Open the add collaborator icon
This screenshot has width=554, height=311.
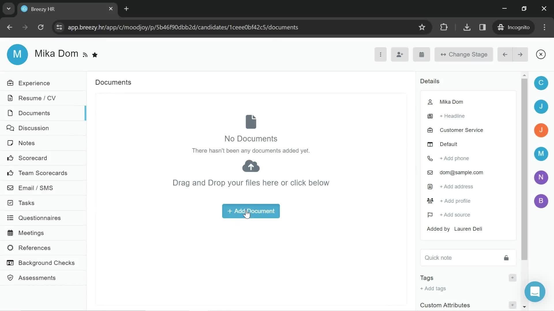[x=400, y=54]
